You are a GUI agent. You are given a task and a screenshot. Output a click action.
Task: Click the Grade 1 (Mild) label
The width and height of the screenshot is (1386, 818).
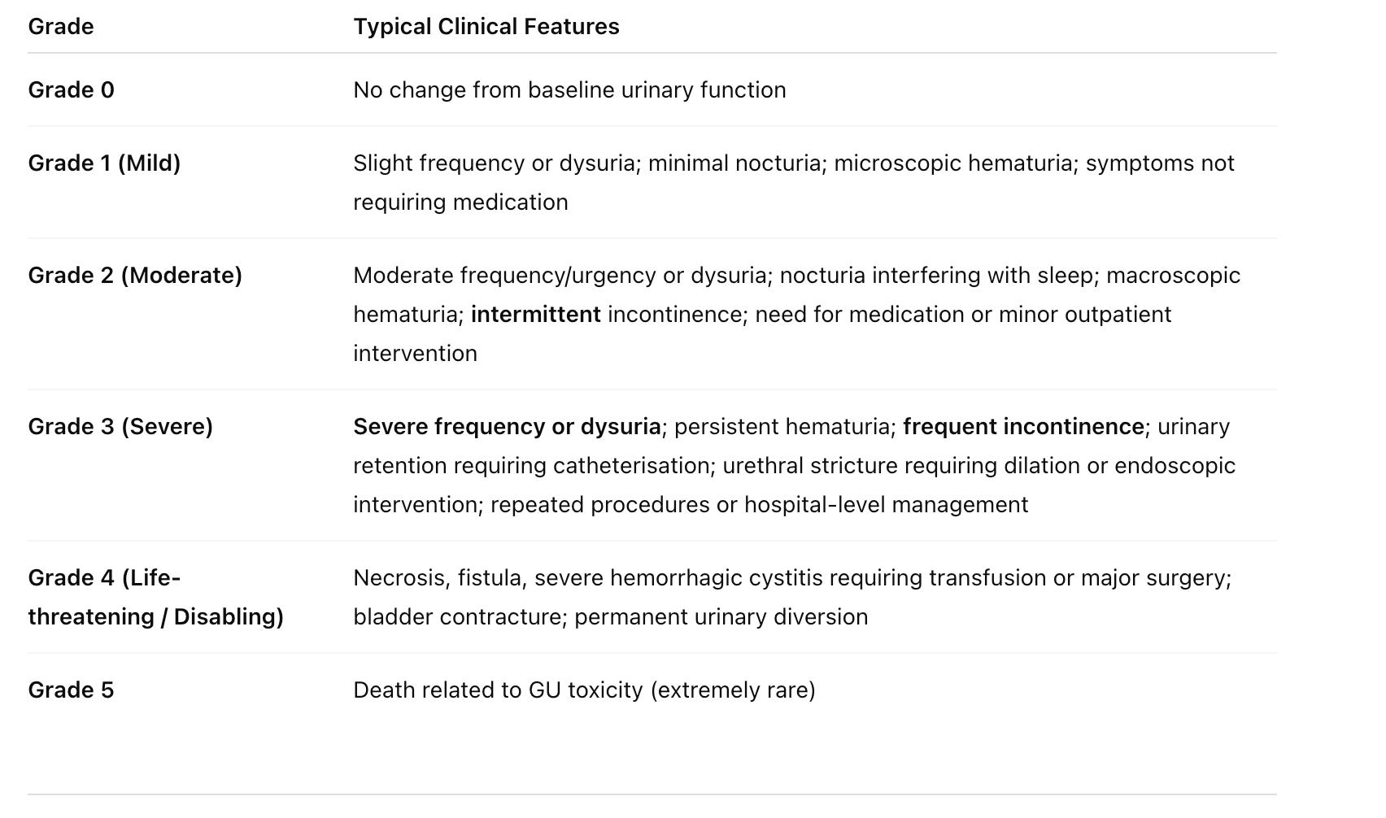[104, 163]
